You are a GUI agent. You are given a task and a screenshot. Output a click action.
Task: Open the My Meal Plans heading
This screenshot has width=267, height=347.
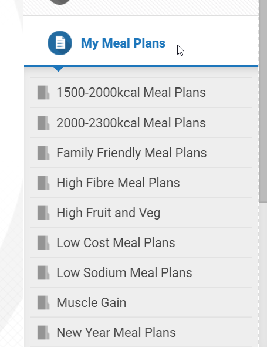[123, 43]
